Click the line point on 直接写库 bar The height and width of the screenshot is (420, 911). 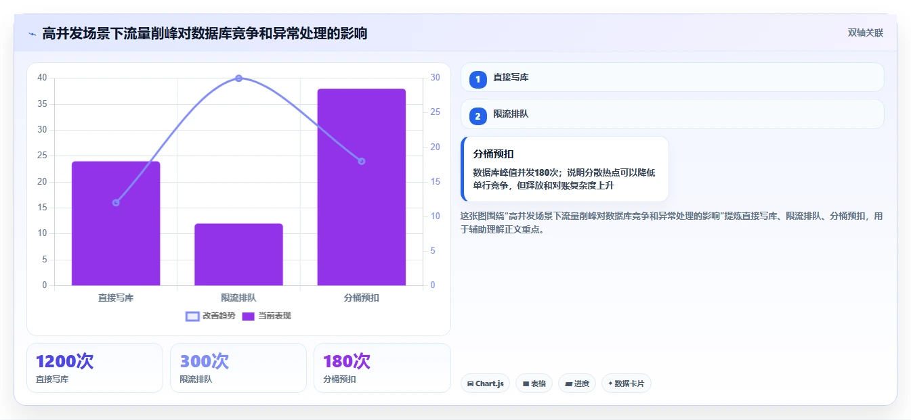click(116, 202)
